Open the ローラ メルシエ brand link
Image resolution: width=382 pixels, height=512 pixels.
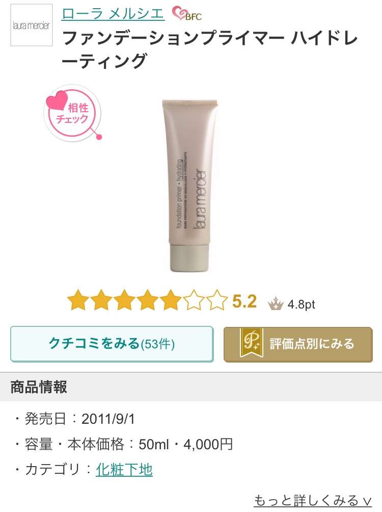click(x=113, y=14)
